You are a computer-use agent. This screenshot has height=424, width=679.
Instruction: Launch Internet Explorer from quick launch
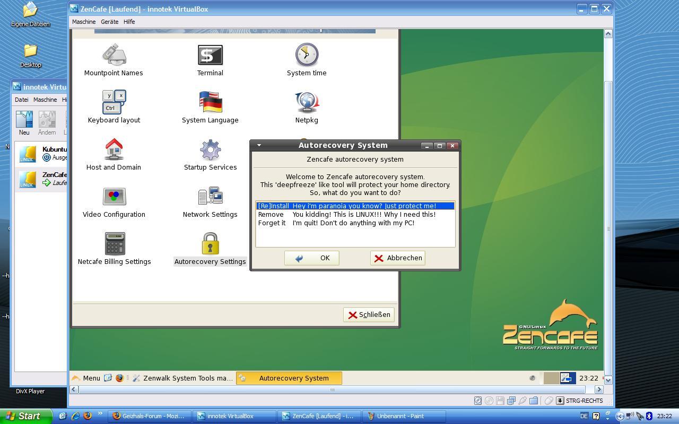[x=75, y=416]
